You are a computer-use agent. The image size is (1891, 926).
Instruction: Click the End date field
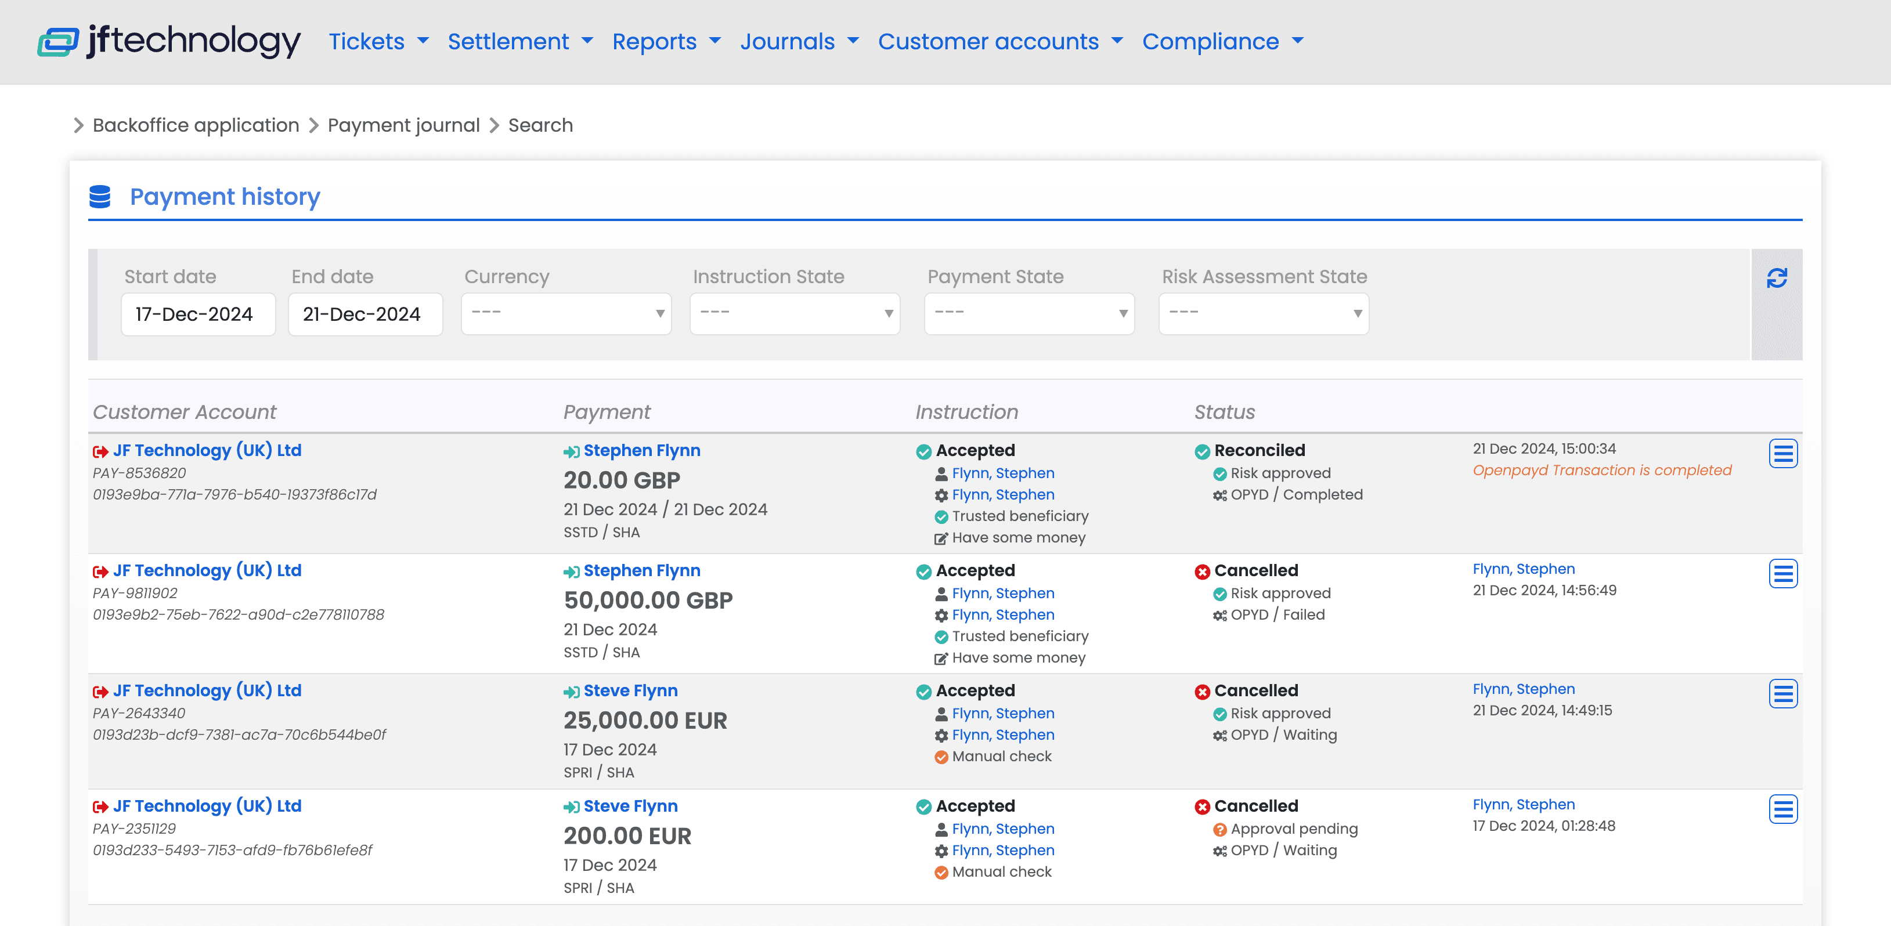(365, 314)
